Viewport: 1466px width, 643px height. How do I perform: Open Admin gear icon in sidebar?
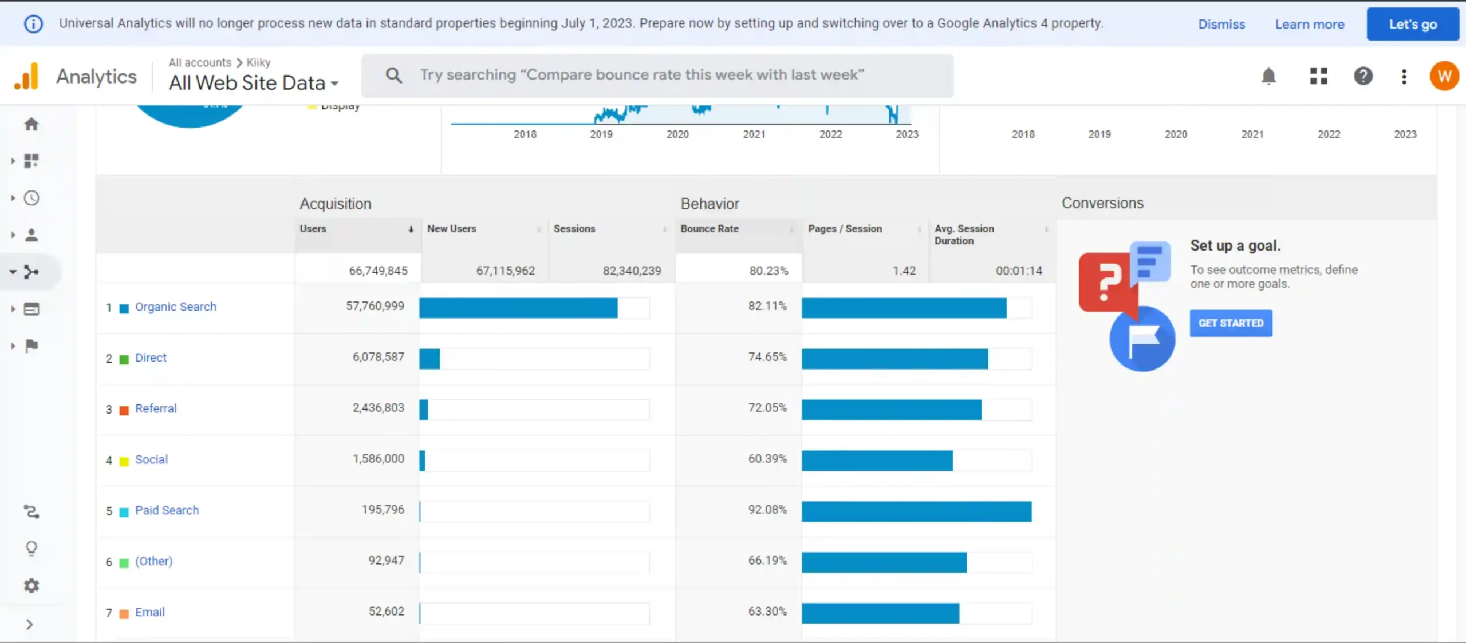[31, 585]
